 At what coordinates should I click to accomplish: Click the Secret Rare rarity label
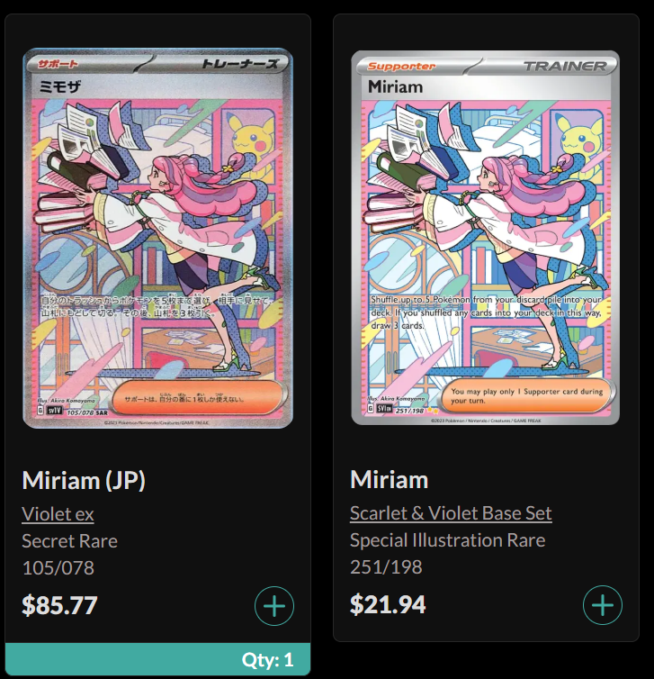coord(69,541)
